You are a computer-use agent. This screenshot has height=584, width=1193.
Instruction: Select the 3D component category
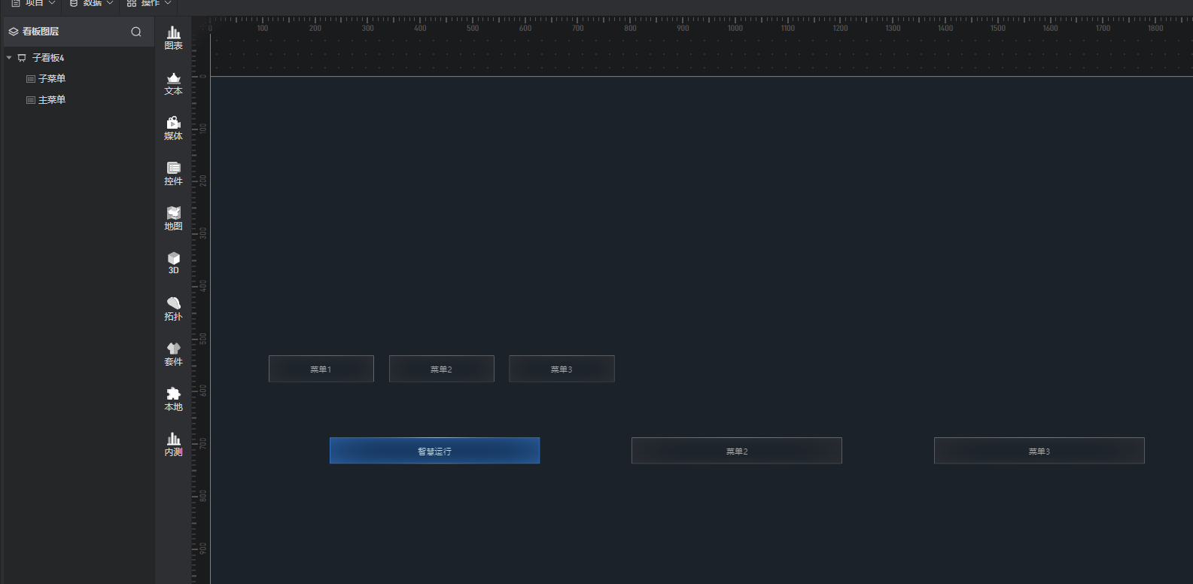173,263
